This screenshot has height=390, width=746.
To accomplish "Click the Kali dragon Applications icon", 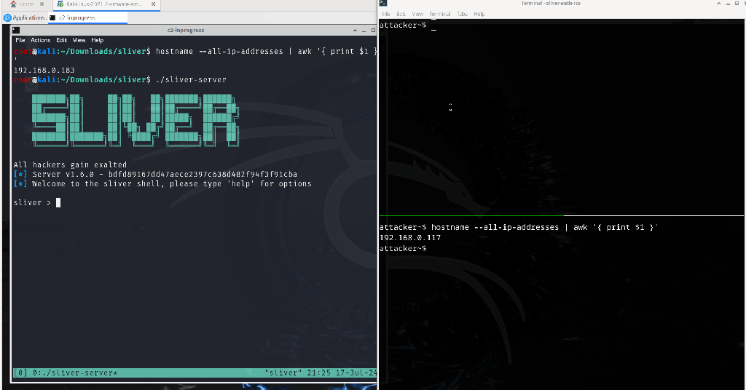I will [x=7, y=17].
